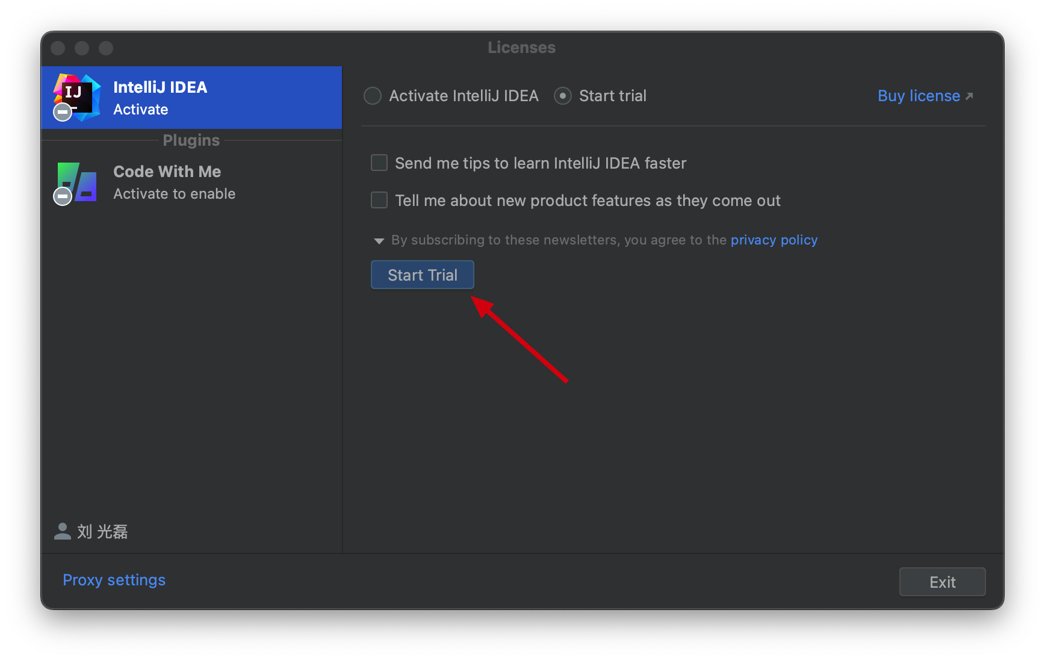Click the Exit button
1045x660 pixels.
[943, 582]
